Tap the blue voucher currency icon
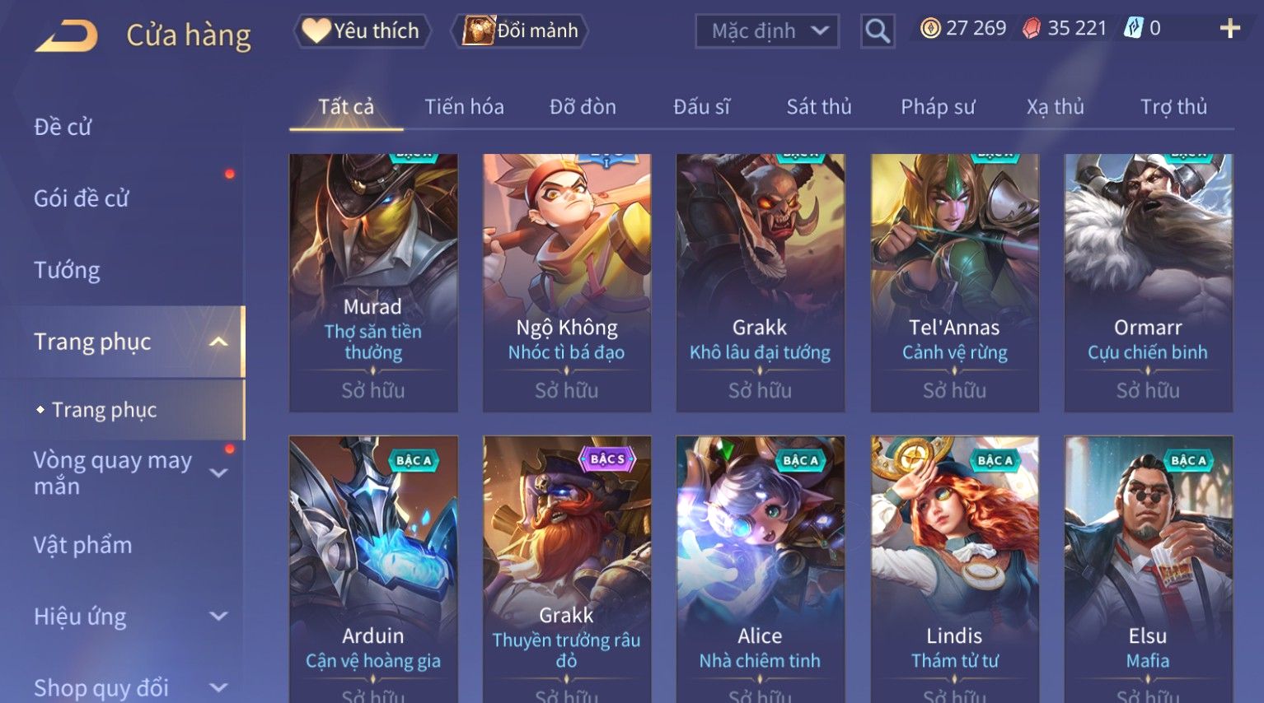This screenshot has height=703, width=1264. (1134, 29)
